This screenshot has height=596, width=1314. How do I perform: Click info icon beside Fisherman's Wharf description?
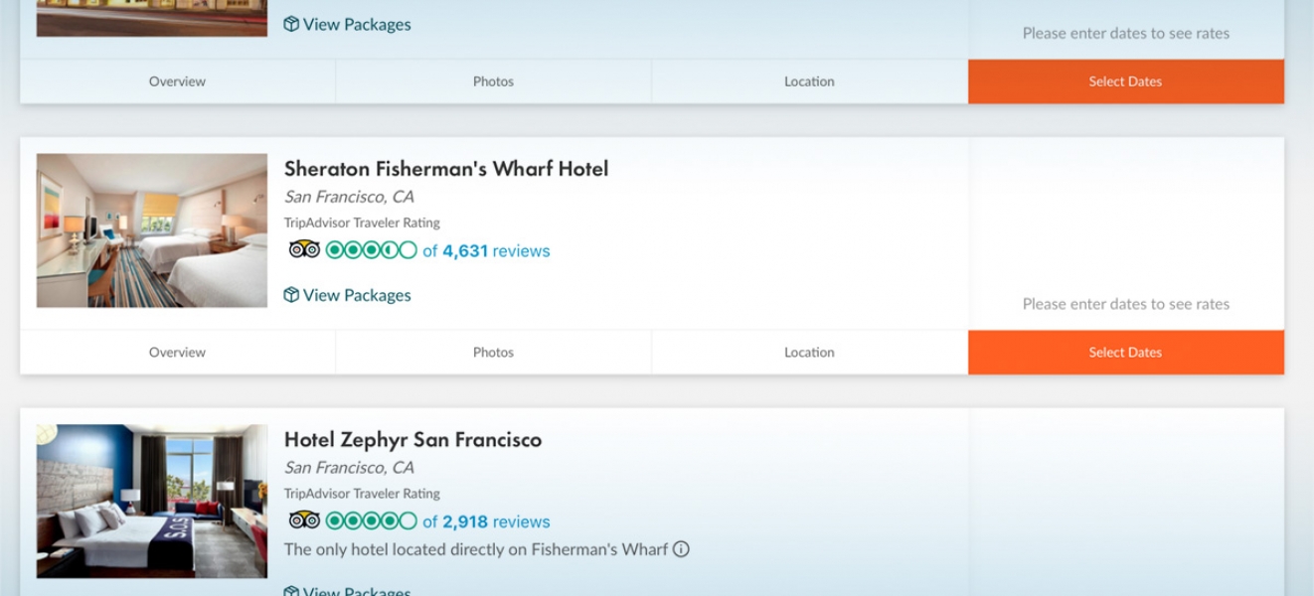(x=681, y=548)
